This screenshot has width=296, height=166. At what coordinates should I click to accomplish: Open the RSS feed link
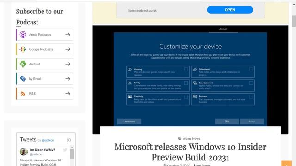44,93
